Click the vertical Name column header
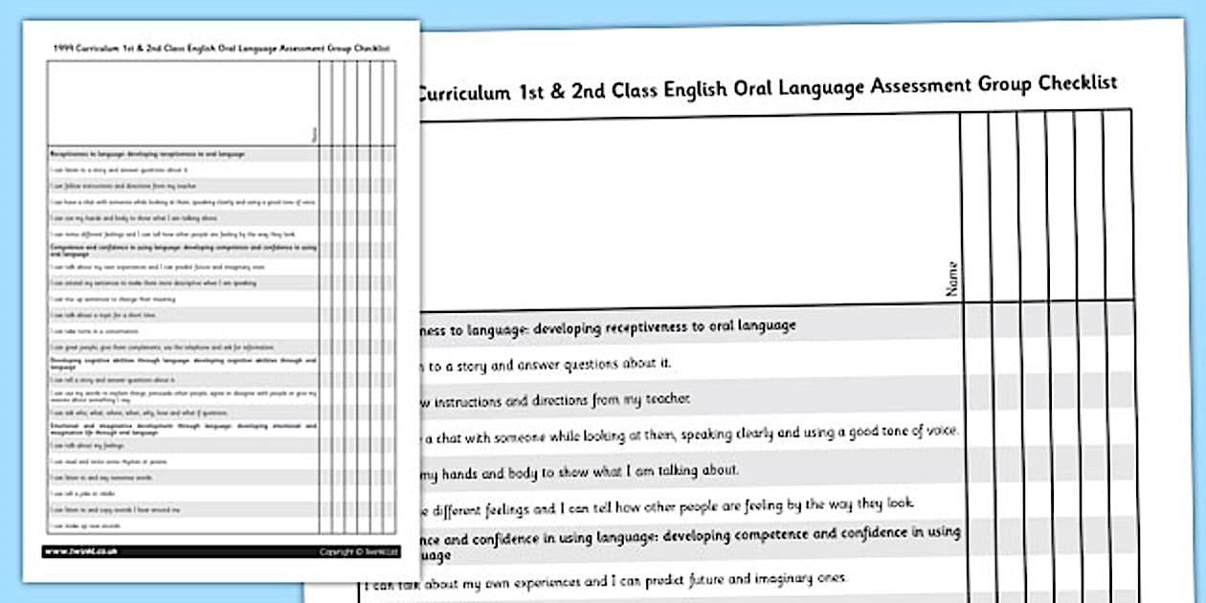This screenshot has height=603, width=1206. tap(952, 278)
